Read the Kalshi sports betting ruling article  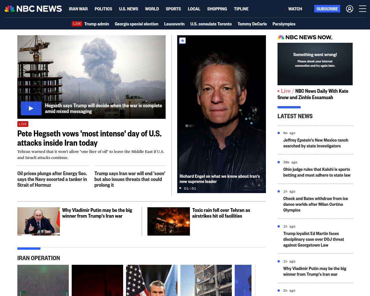tap(317, 172)
